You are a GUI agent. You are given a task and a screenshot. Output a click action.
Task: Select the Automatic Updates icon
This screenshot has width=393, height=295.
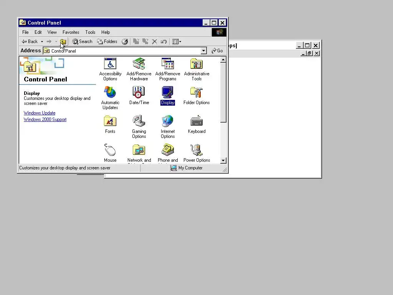[x=110, y=98]
